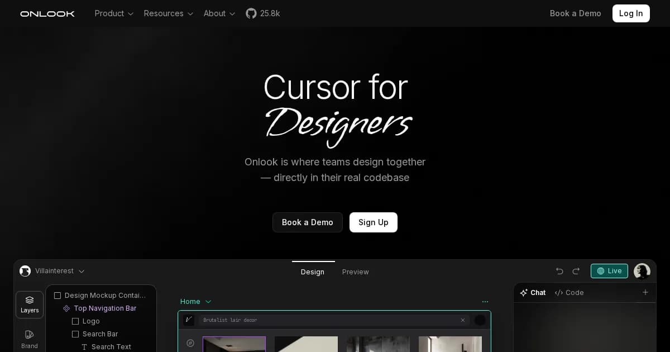Open the user profile avatar at top right of editor
670x352 pixels.
tap(642, 271)
